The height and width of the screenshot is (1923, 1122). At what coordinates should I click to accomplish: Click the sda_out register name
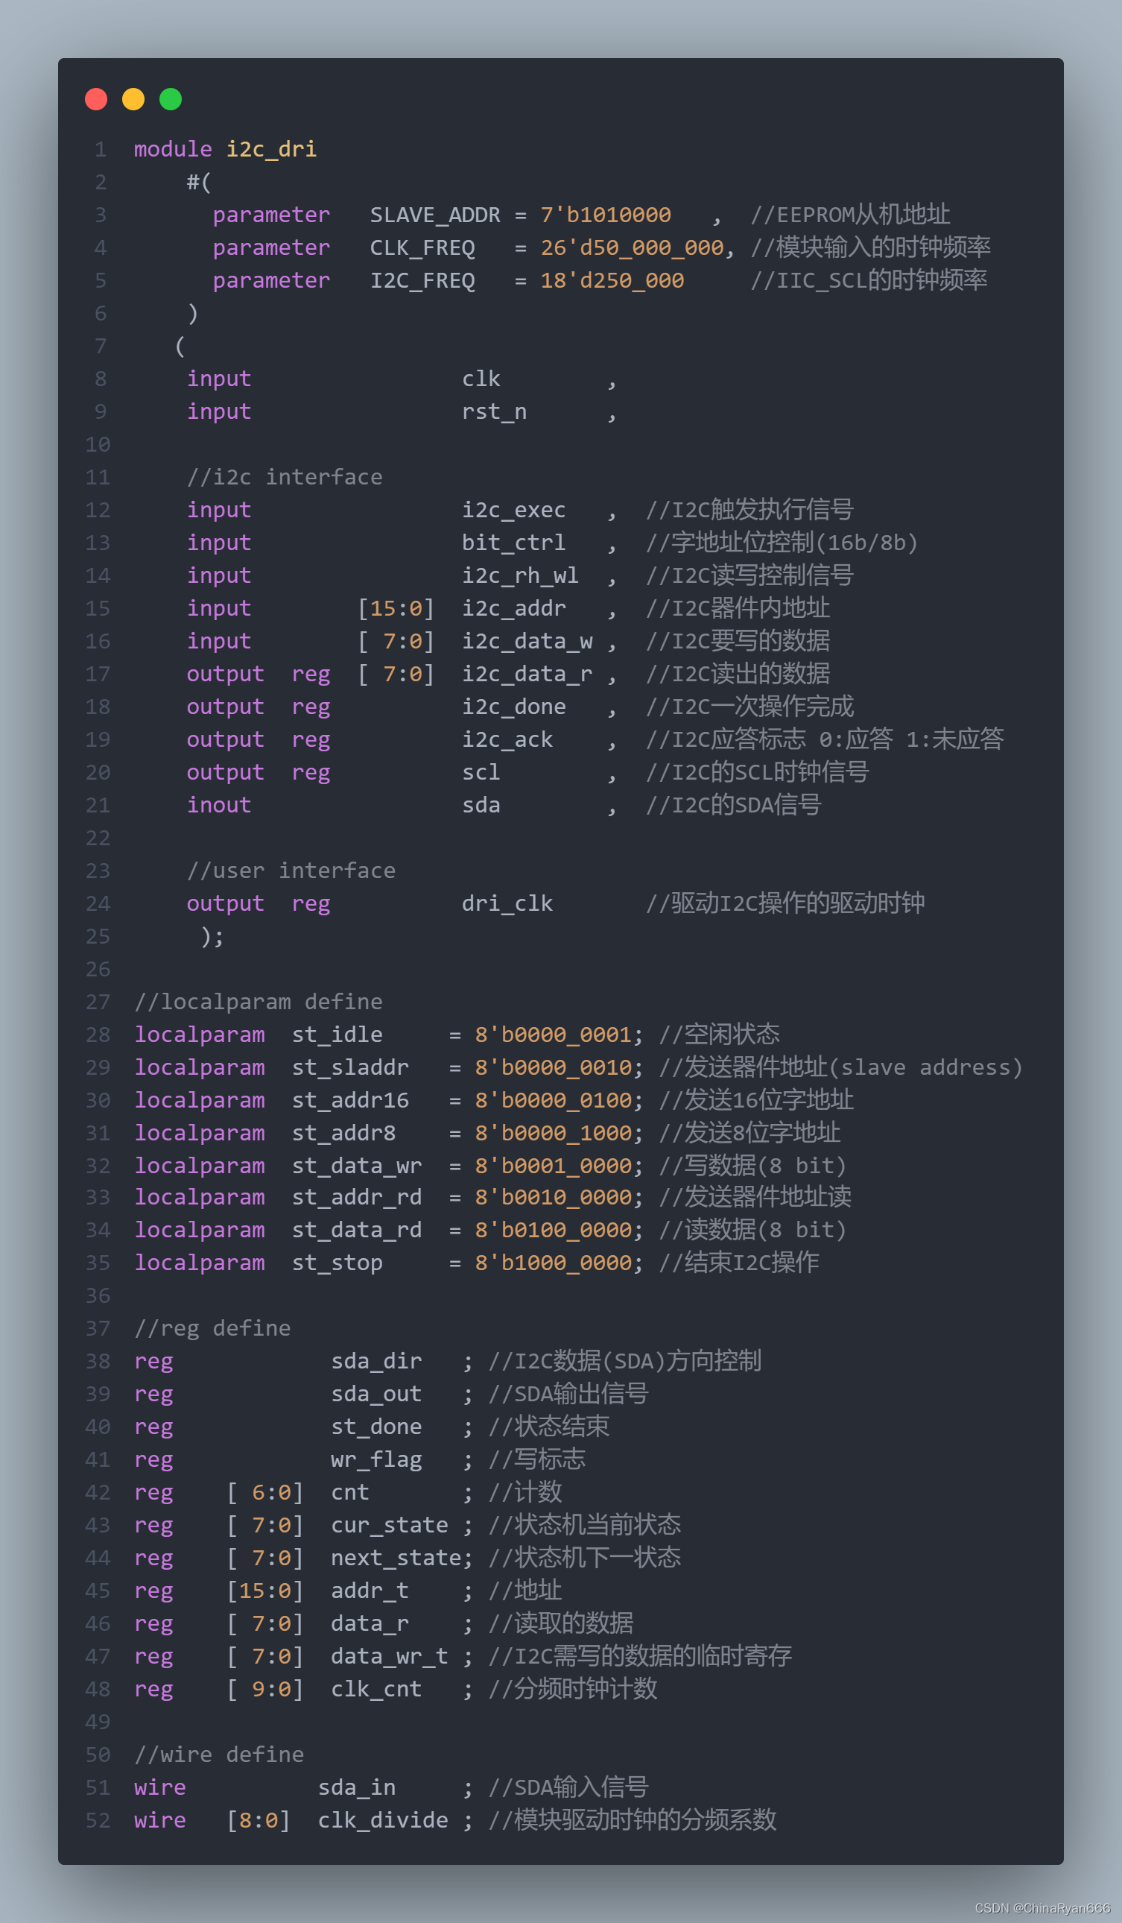click(377, 1395)
